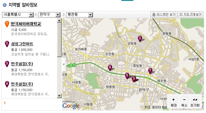Open the fourth listing 민주실업(주)
Image resolution: width=206 pixels, height=113 pixels.
point(22,84)
